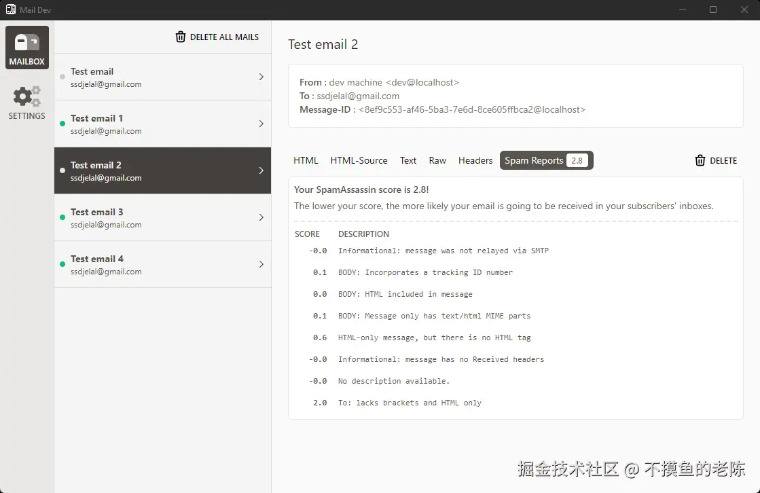Image resolution: width=760 pixels, height=493 pixels.
Task: Click row: message has no Received headers
Action: pos(441,359)
